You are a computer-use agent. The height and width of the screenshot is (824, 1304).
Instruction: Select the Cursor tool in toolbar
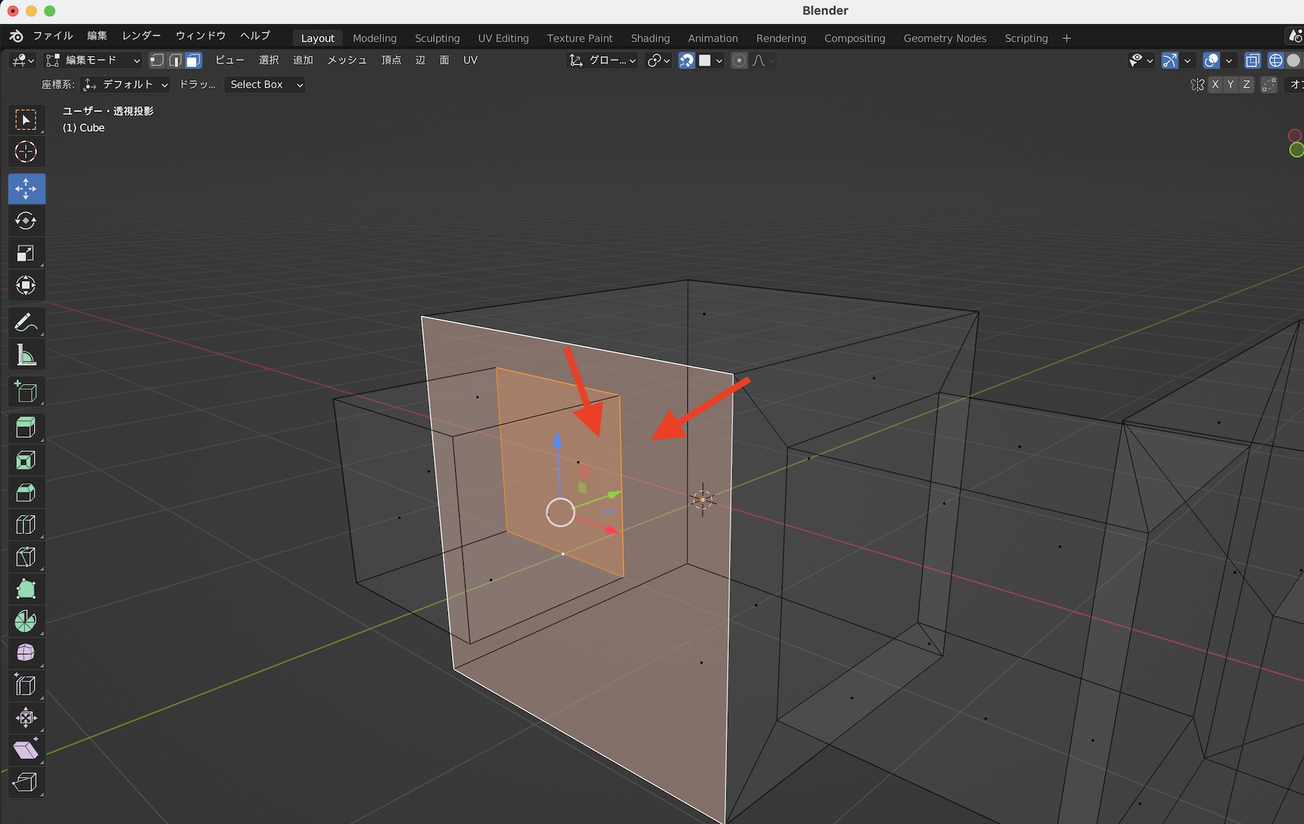coord(25,152)
